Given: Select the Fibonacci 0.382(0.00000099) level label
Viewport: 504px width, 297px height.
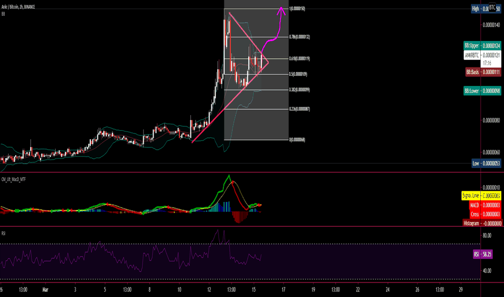Looking at the screenshot, I should 299,90.
